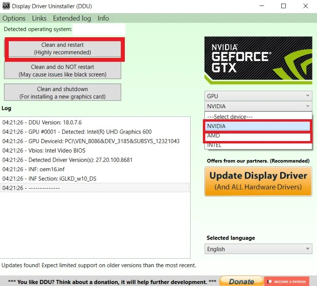Select the ---Select device--- list entry
Screen dimensions: 317x286
258,116
